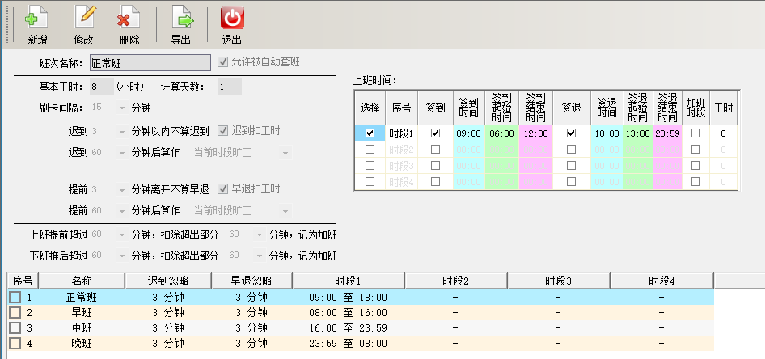Click the blue 09:00 签到时间 cell

point(469,133)
